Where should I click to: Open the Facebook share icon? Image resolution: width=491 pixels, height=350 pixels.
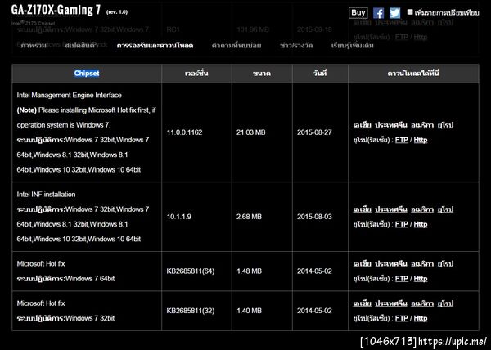tap(378, 13)
